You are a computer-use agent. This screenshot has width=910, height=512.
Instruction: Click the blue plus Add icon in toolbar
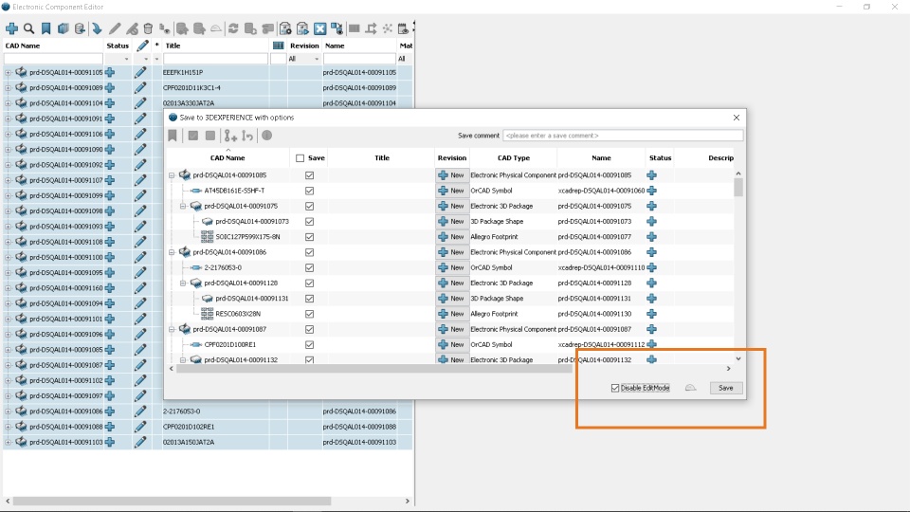11,28
